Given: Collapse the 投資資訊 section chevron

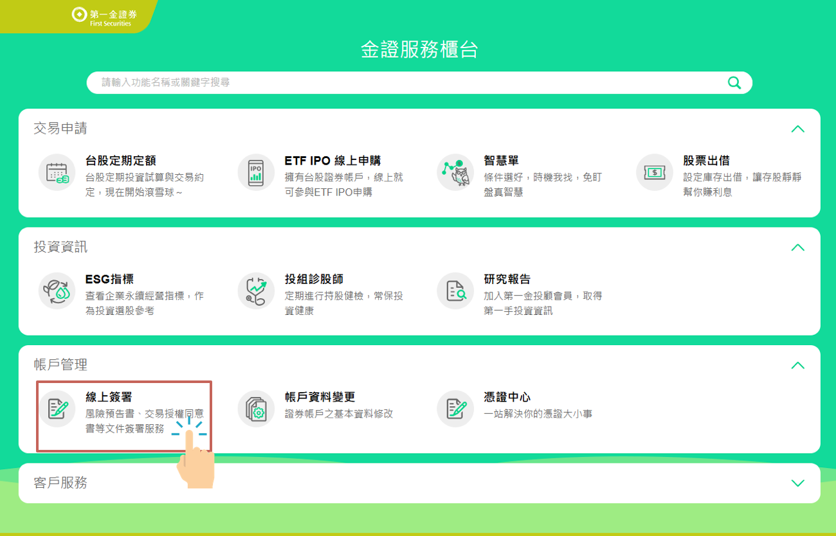Looking at the screenshot, I should point(797,247).
